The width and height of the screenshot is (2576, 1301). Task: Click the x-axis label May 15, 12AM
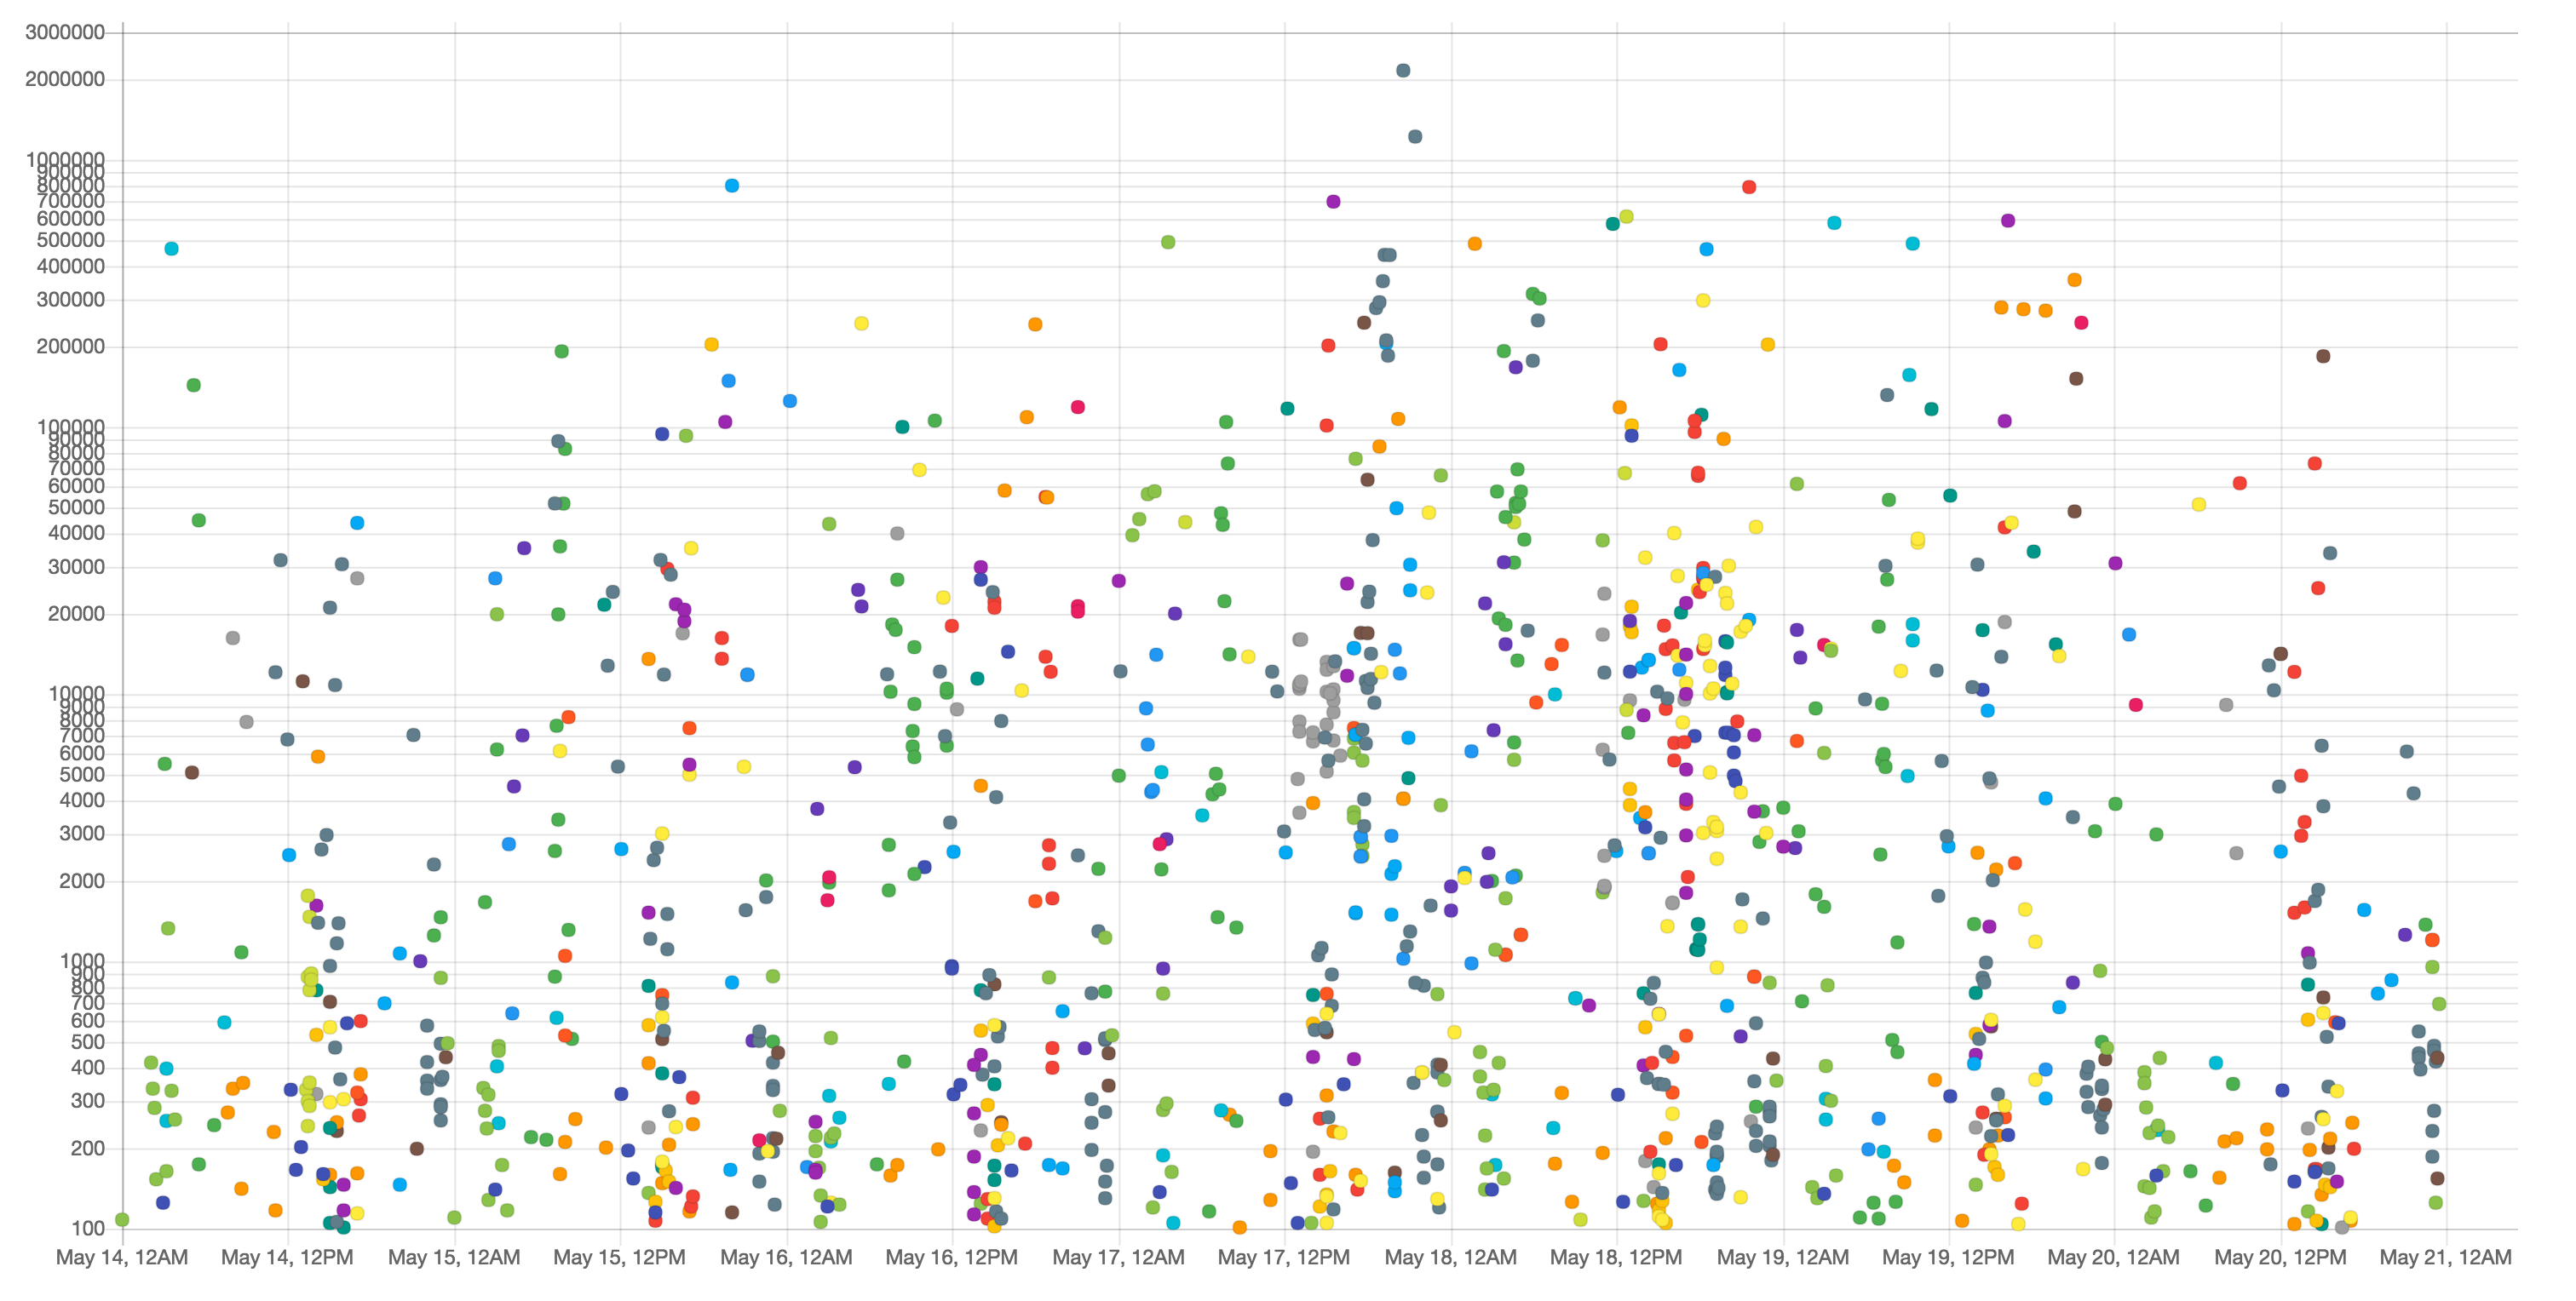pyautogui.click(x=454, y=1257)
